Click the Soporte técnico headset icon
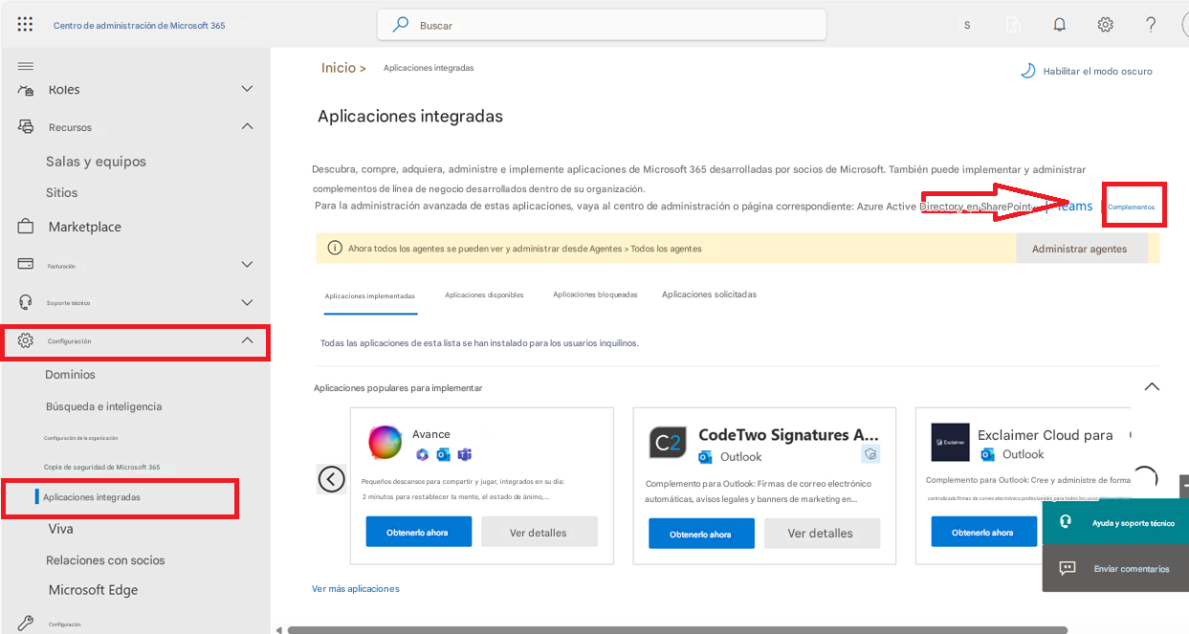Screen dimensions: 1189x634 (x=26, y=302)
